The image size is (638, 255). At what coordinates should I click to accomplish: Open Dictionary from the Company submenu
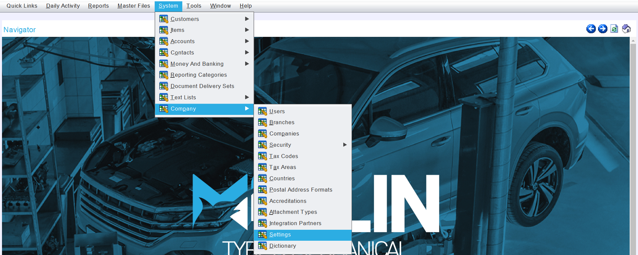(x=303, y=246)
